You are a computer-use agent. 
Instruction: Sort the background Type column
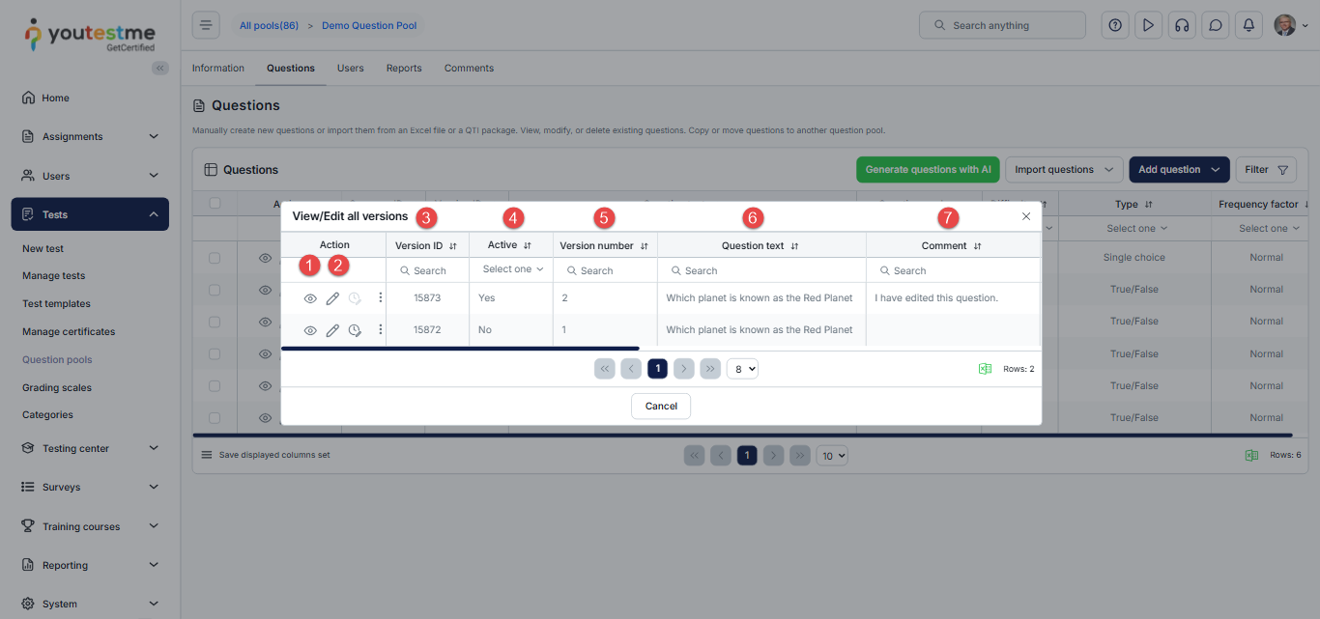pyautogui.click(x=1148, y=205)
